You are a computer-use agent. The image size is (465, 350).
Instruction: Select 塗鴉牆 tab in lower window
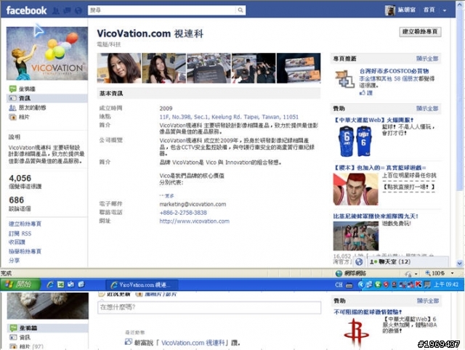47,328
